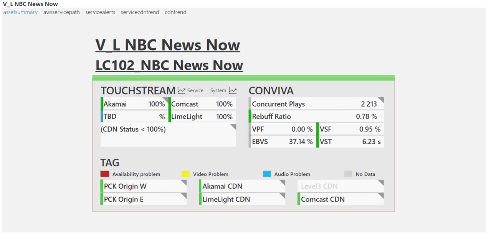Select the Comcast 100% Touchstream row

[x=202, y=104]
